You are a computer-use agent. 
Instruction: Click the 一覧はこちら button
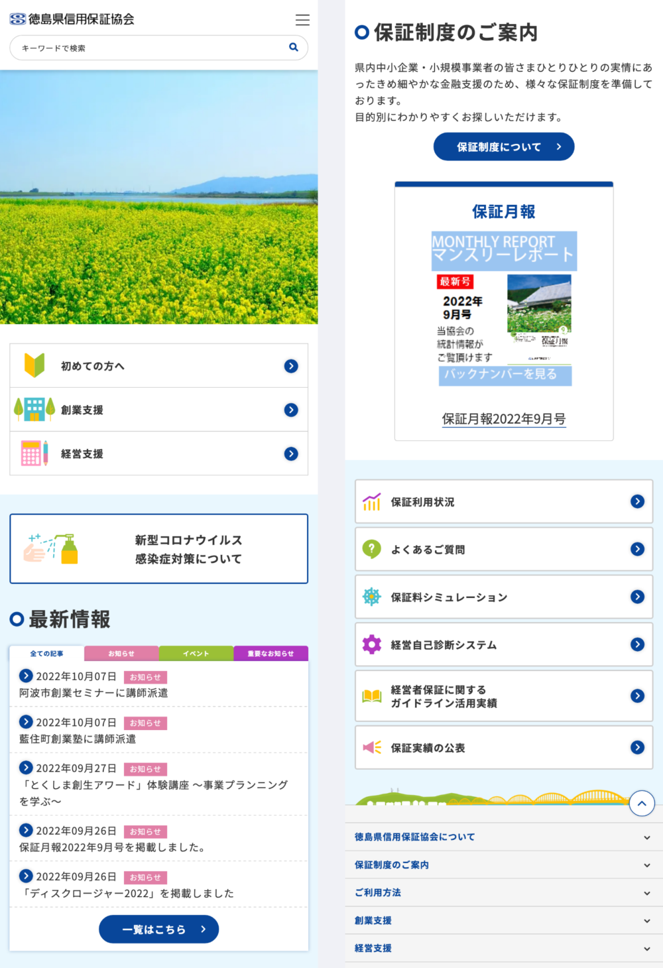(159, 930)
